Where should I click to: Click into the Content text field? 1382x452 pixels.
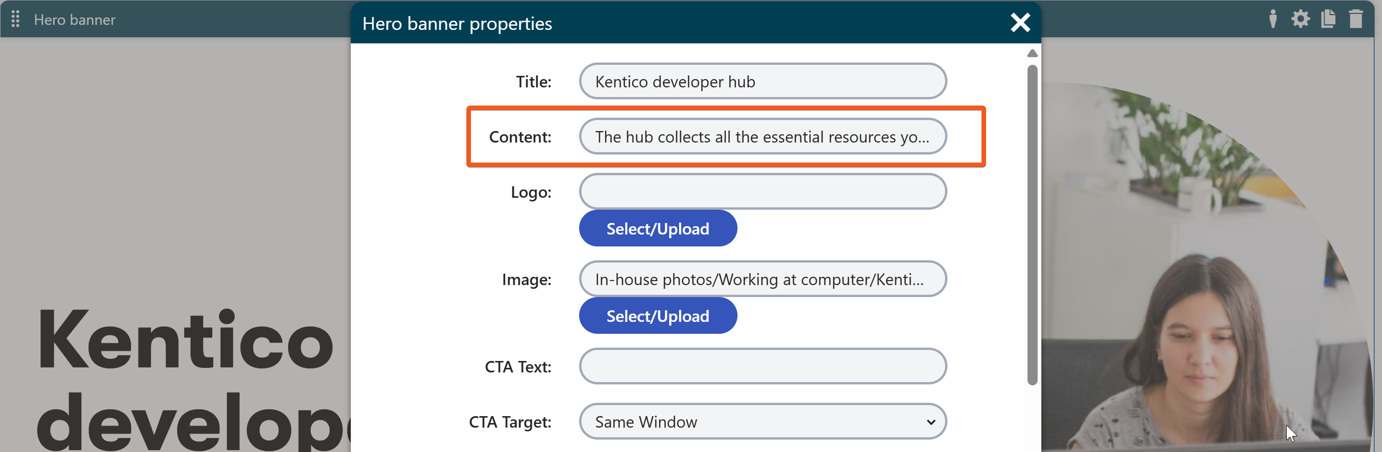pyautogui.click(x=762, y=137)
